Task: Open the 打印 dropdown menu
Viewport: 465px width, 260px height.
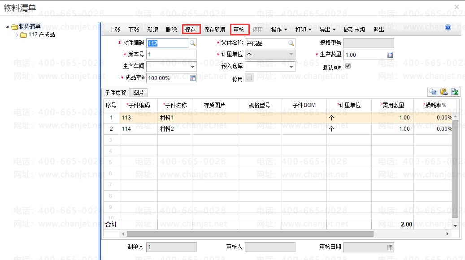Action: coord(304,30)
